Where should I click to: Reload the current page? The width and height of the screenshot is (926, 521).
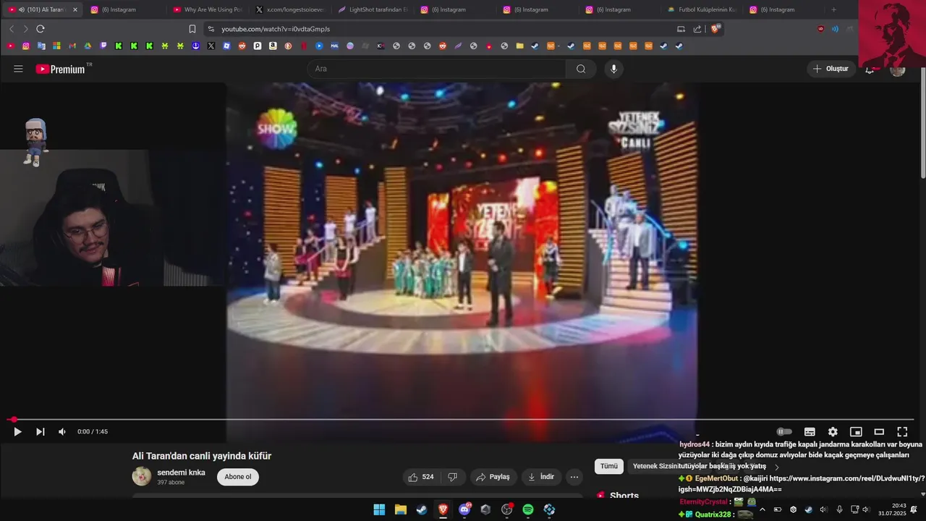pyautogui.click(x=41, y=29)
